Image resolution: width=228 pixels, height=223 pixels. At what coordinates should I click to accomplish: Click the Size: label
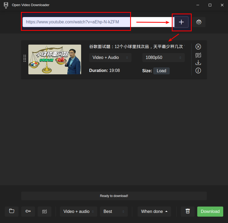[x=147, y=71]
